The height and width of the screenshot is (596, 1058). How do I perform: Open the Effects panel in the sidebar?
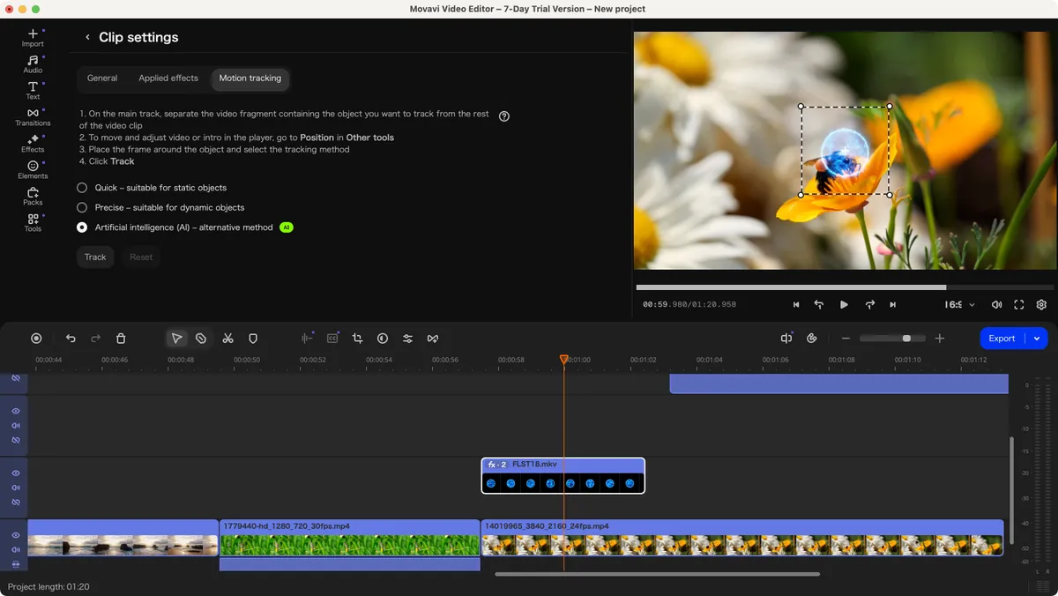(33, 143)
